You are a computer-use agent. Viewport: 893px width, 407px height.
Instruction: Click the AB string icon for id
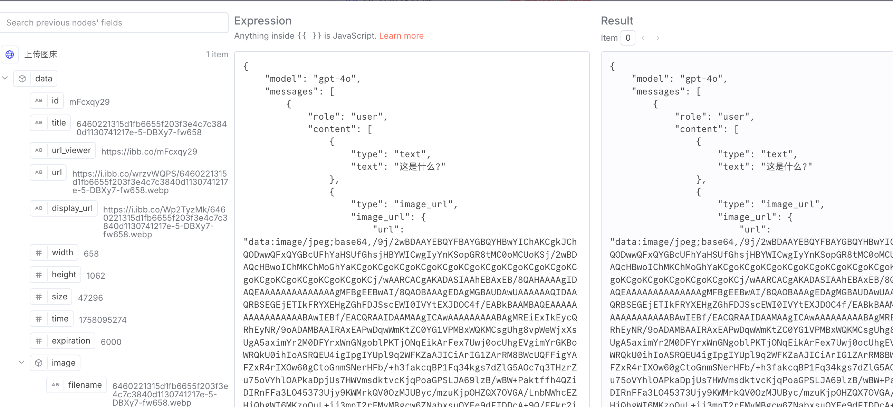click(39, 100)
